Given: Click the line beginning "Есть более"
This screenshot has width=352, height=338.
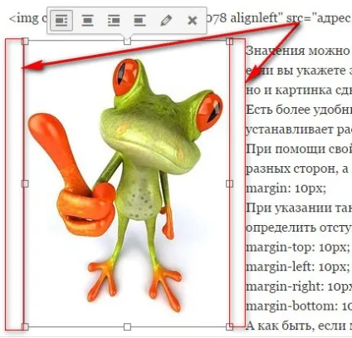Looking at the screenshot, I should (299, 110).
